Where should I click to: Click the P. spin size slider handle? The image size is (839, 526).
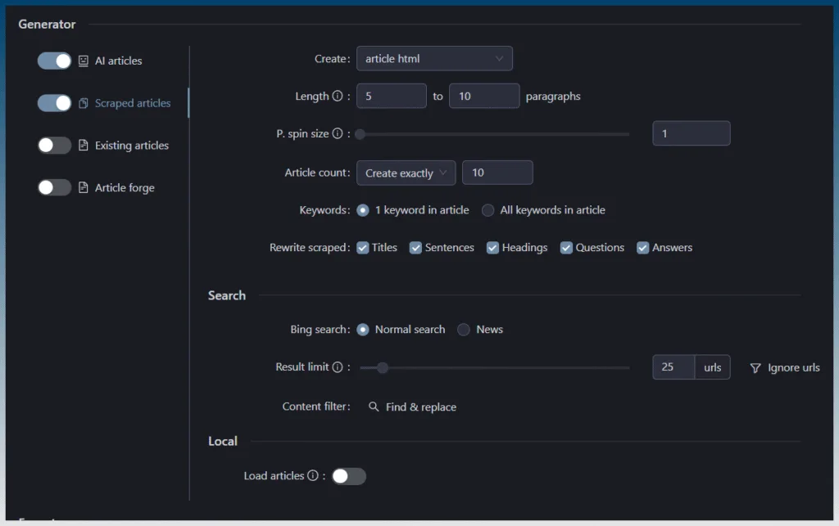pos(361,134)
